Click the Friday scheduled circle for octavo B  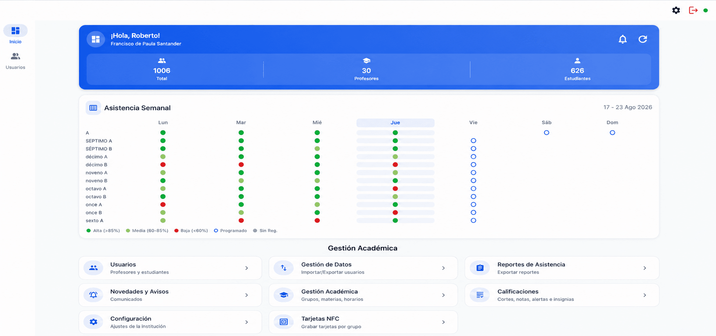(473, 197)
